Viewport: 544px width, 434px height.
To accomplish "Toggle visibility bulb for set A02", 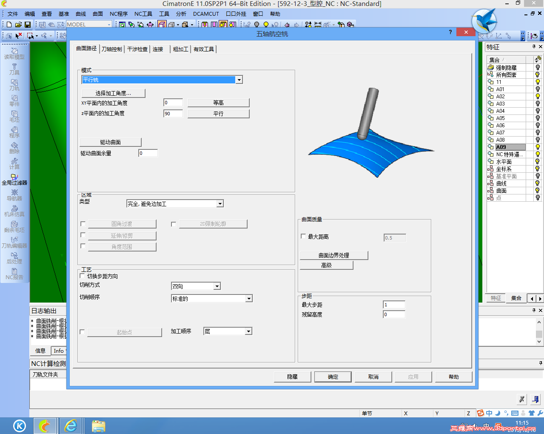I will tap(538, 97).
